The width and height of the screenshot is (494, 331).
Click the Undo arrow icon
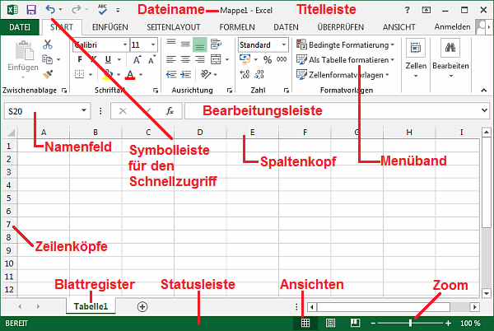point(50,9)
